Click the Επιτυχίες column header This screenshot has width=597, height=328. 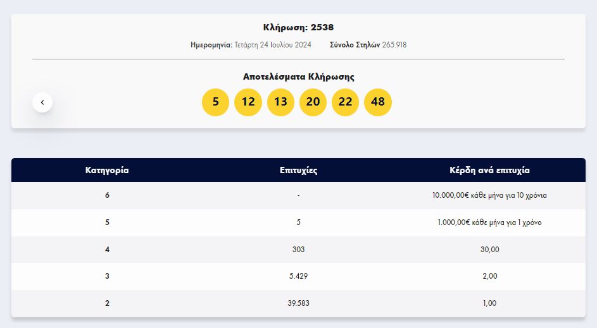[299, 170]
